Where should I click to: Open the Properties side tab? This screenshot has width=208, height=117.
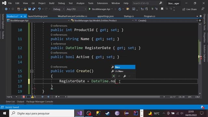pyautogui.click(x=204, y=38)
